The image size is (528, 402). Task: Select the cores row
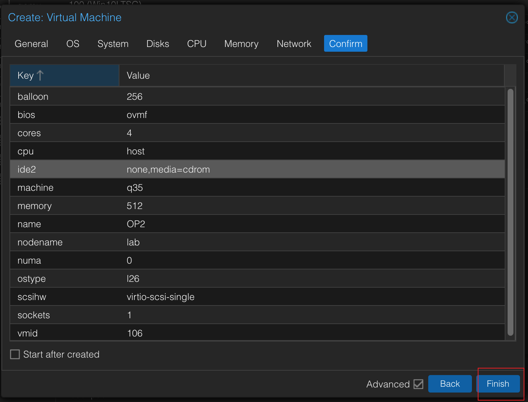pyautogui.click(x=257, y=133)
